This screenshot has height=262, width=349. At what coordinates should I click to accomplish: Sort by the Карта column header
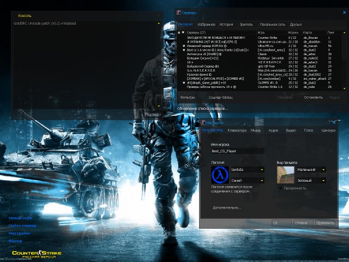(x=314, y=33)
